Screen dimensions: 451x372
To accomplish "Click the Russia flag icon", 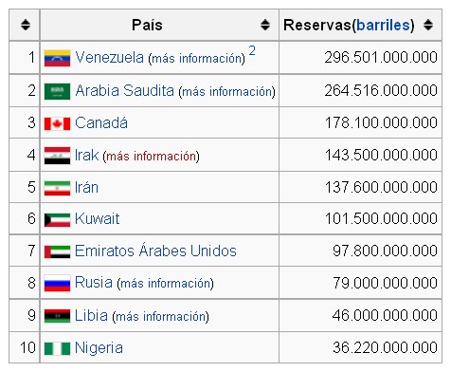I will coord(57,284).
